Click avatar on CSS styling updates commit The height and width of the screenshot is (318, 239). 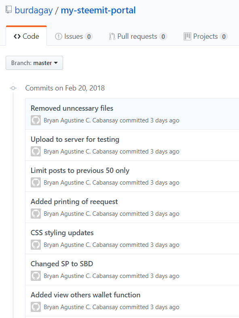[x=36, y=244]
